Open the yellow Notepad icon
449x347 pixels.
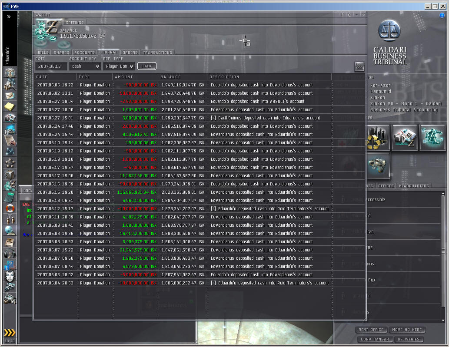coord(10,107)
